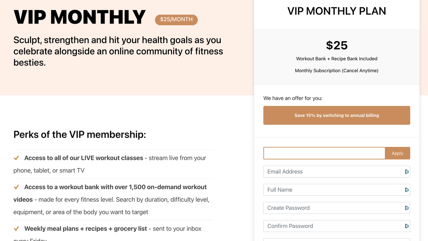
Task: Focus the Confirm Password field
Action: 333,226
